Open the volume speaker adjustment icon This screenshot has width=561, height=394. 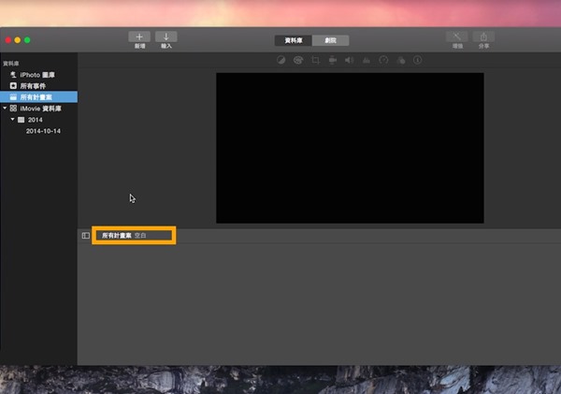tap(348, 60)
